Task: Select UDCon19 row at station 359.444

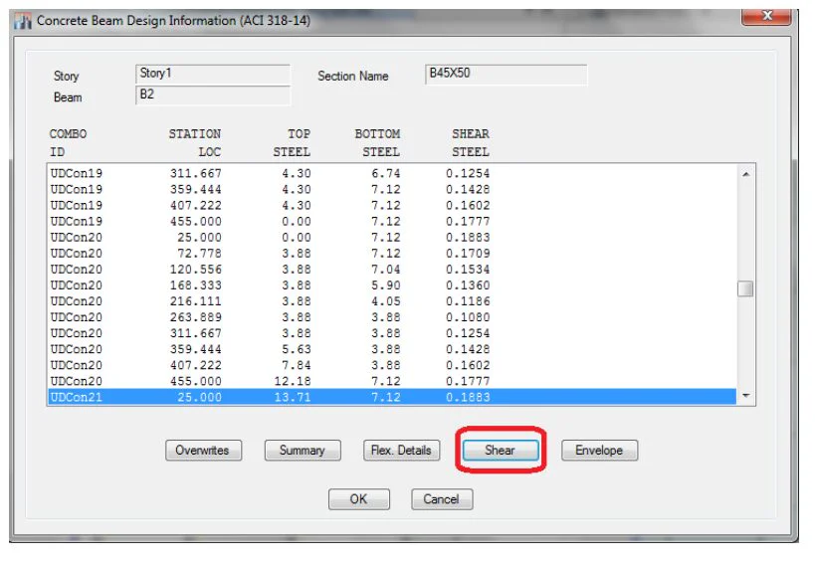Action: coord(392,189)
